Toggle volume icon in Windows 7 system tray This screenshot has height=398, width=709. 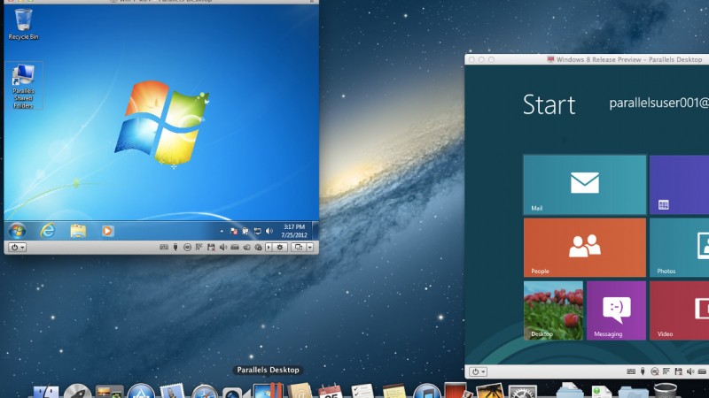[x=269, y=231]
